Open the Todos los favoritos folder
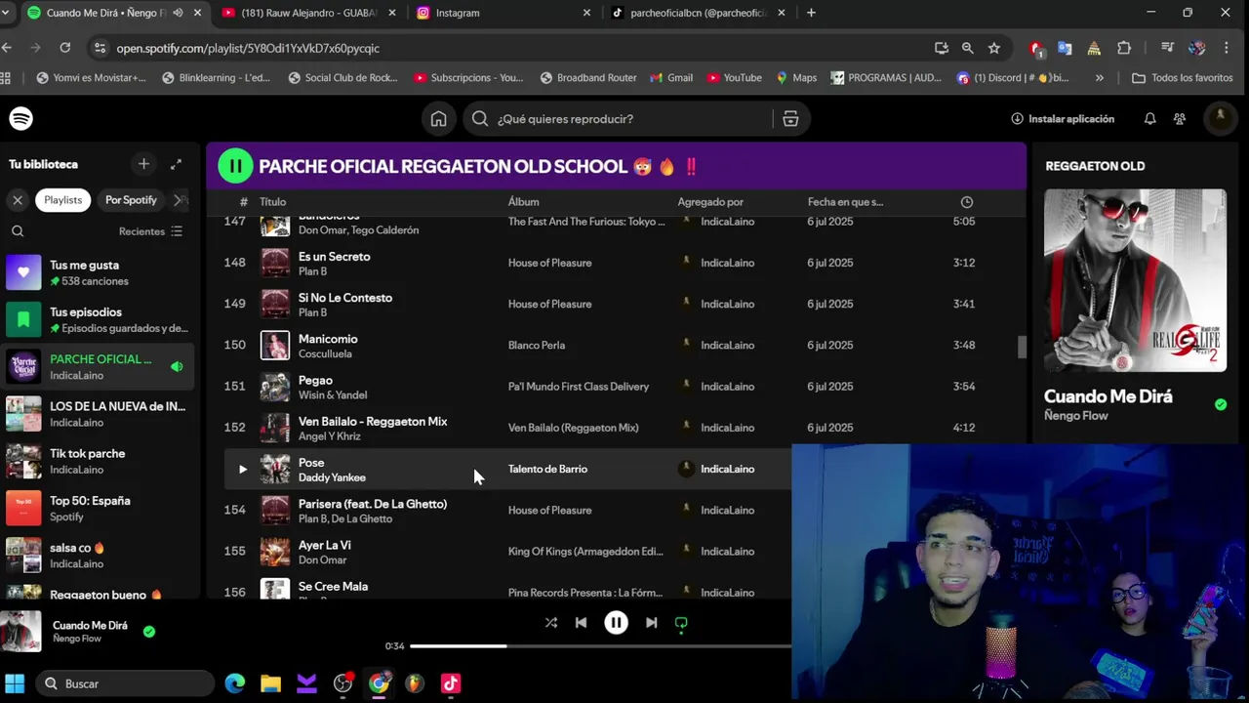This screenshot has height=703, width=1249. coord(1183,78)
